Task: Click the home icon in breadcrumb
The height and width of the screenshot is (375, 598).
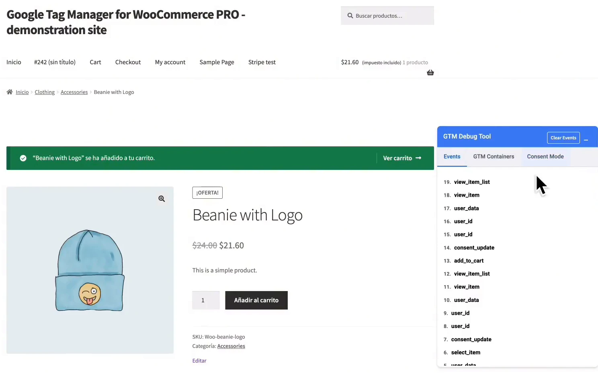Action: click(x=10, y=92)
